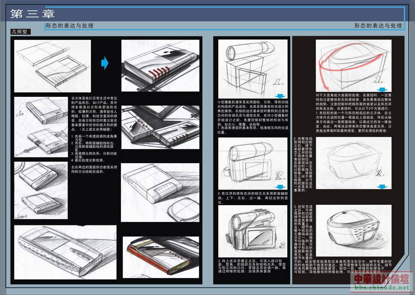The image size is (415, 295).
Task: Open the shaded sketch of two stacked devices
Action: (x=41, y=190)
